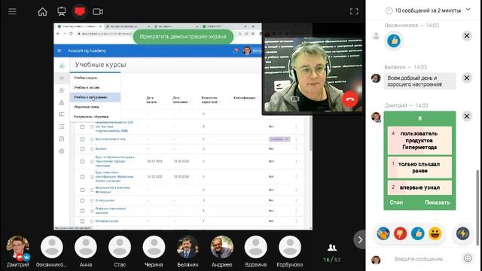The width and height of the screenshot is (482, 271).
Task: Click 'Результаты обучения' menu item
Action: coord(95,117)
